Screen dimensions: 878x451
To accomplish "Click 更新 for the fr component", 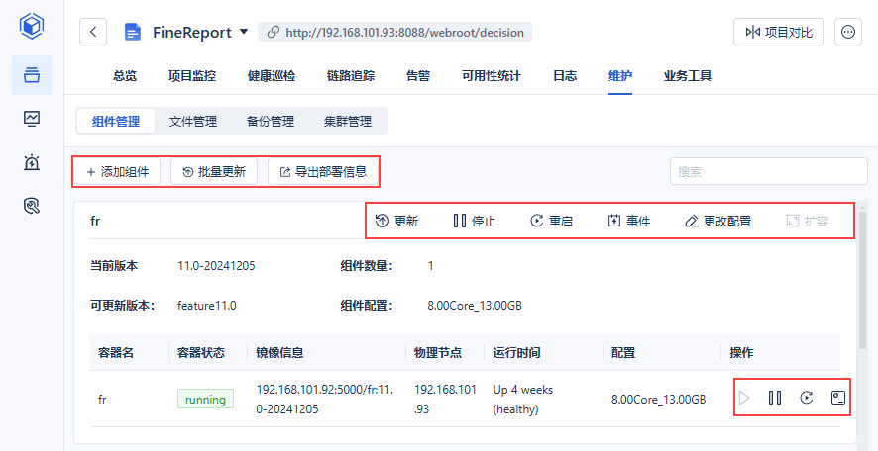I will pos(396,221).
